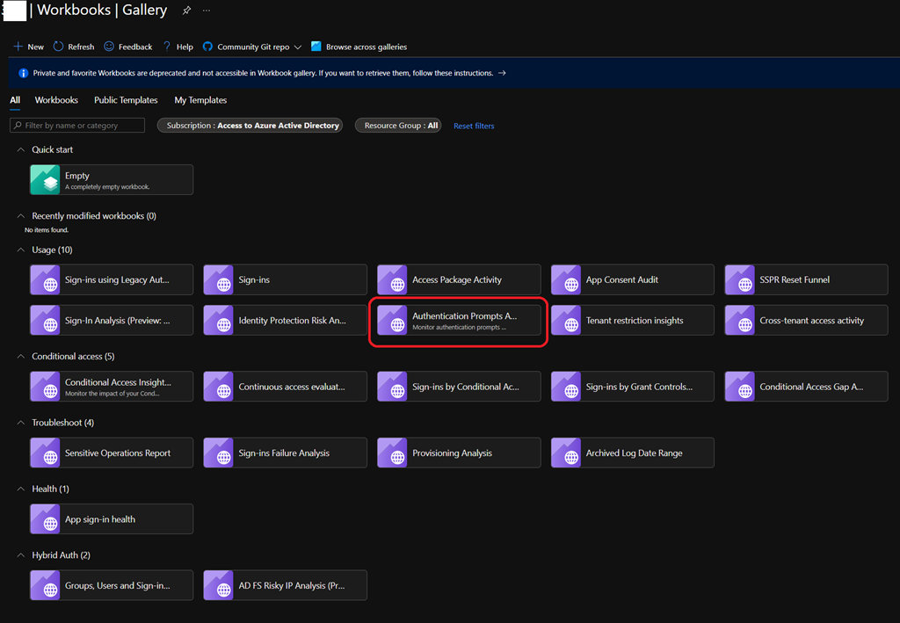Click the New plus icon

click(18, 47)
